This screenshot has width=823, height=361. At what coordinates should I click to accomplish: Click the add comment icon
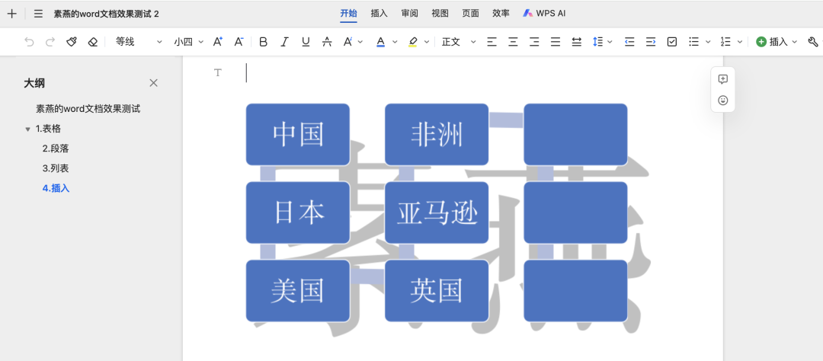pyautogui.click(x=722, y=79)
